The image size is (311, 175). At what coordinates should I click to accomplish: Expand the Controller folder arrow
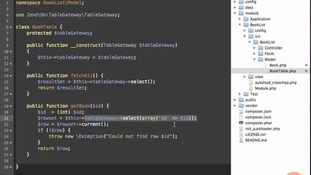tap(255, 48)
